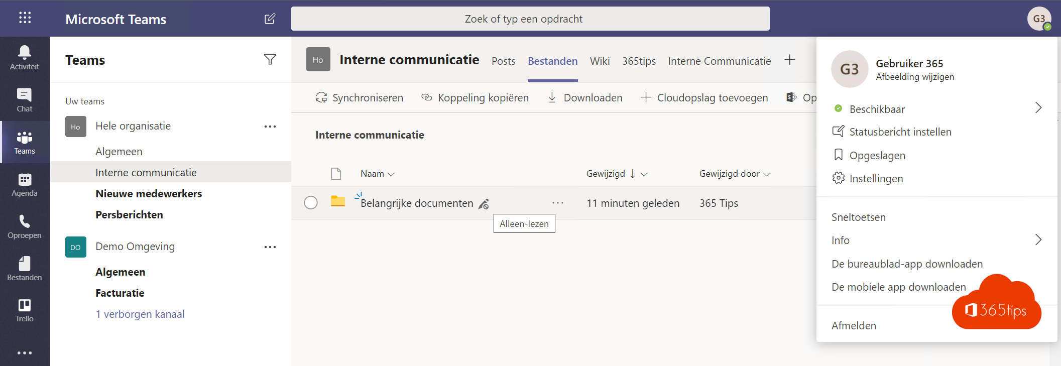
Task: Open Bestanden in the left rail
Action: (x=25, y=269)
